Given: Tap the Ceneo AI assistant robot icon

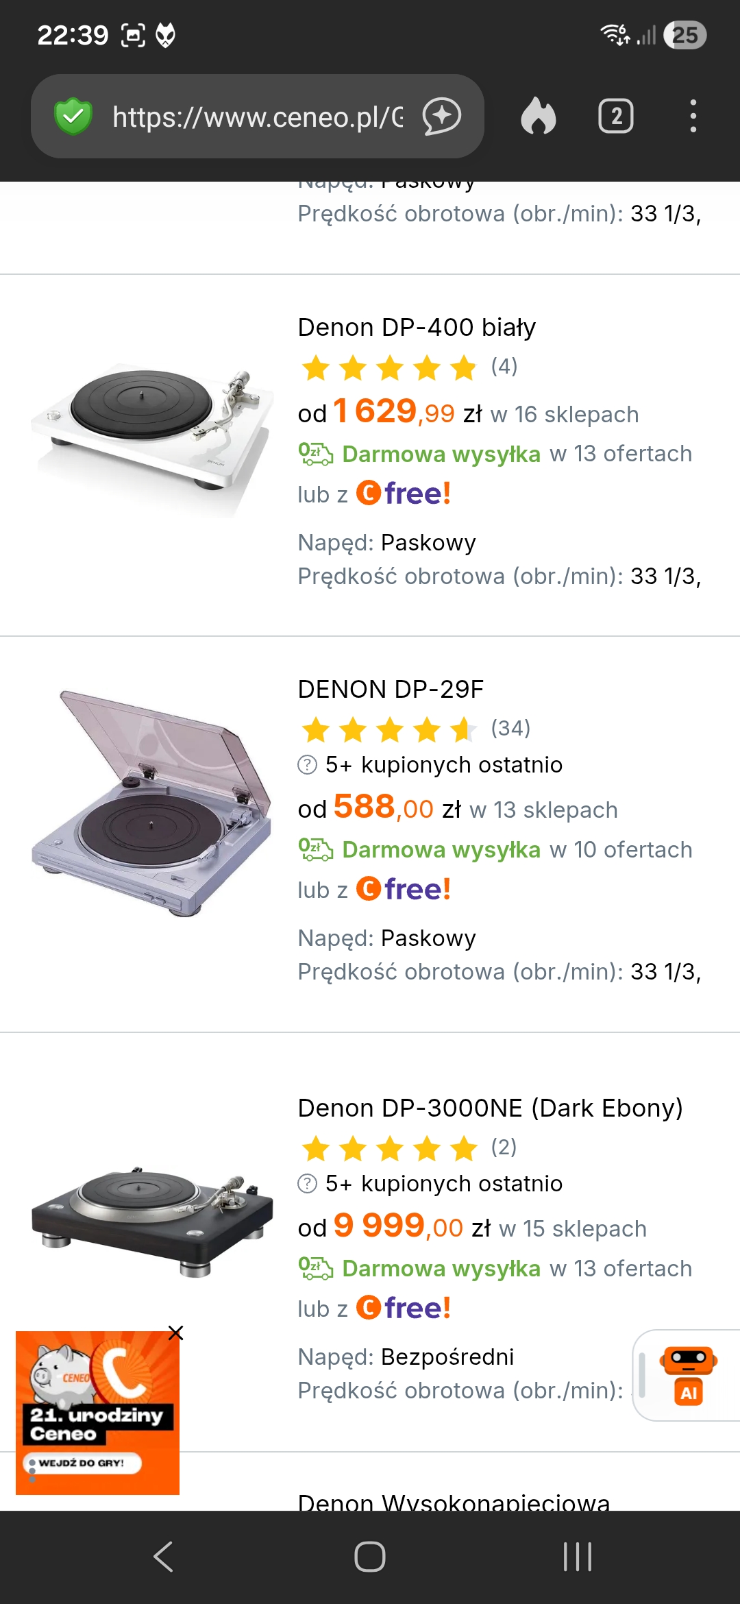Looking at the screenshot, I should pyautogui.click(x=689, y=1375).
